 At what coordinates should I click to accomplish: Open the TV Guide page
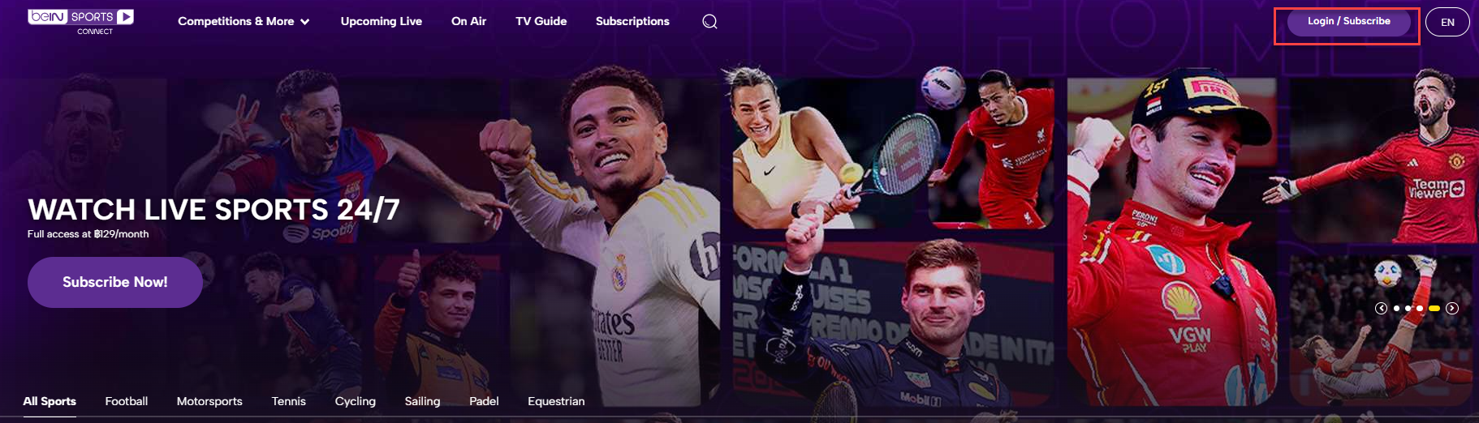(x=541, y=21)
